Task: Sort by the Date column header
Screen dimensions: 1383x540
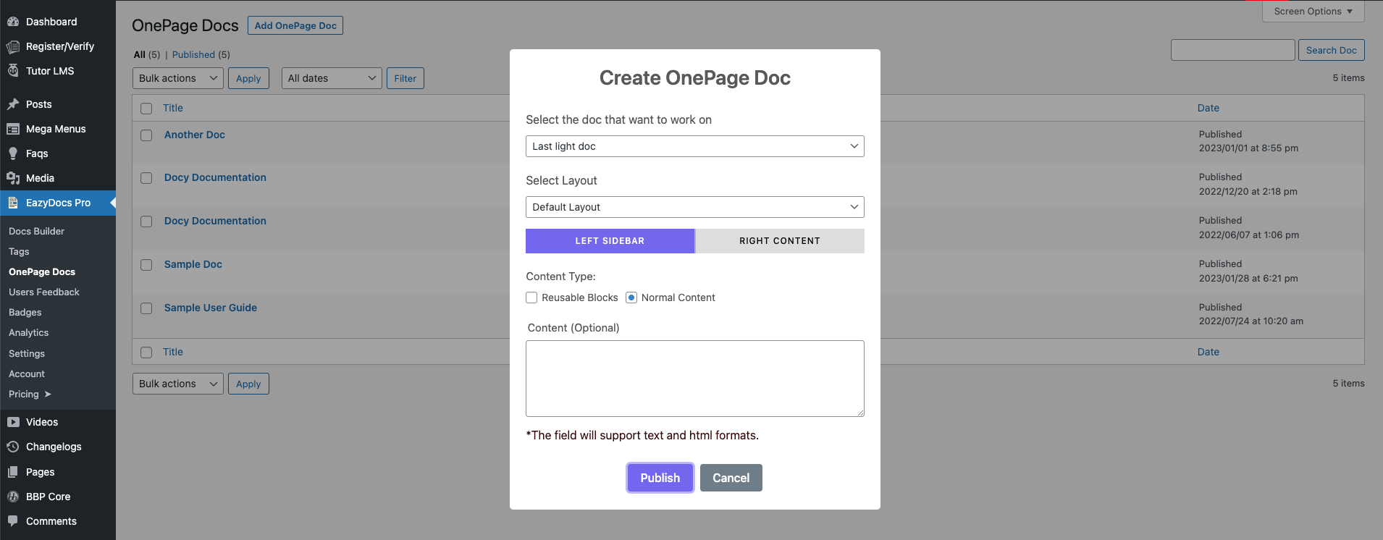Action: click(1208, 108)
